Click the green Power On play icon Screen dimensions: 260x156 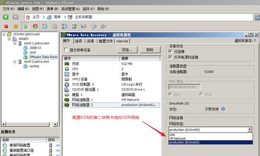(26, 26)
